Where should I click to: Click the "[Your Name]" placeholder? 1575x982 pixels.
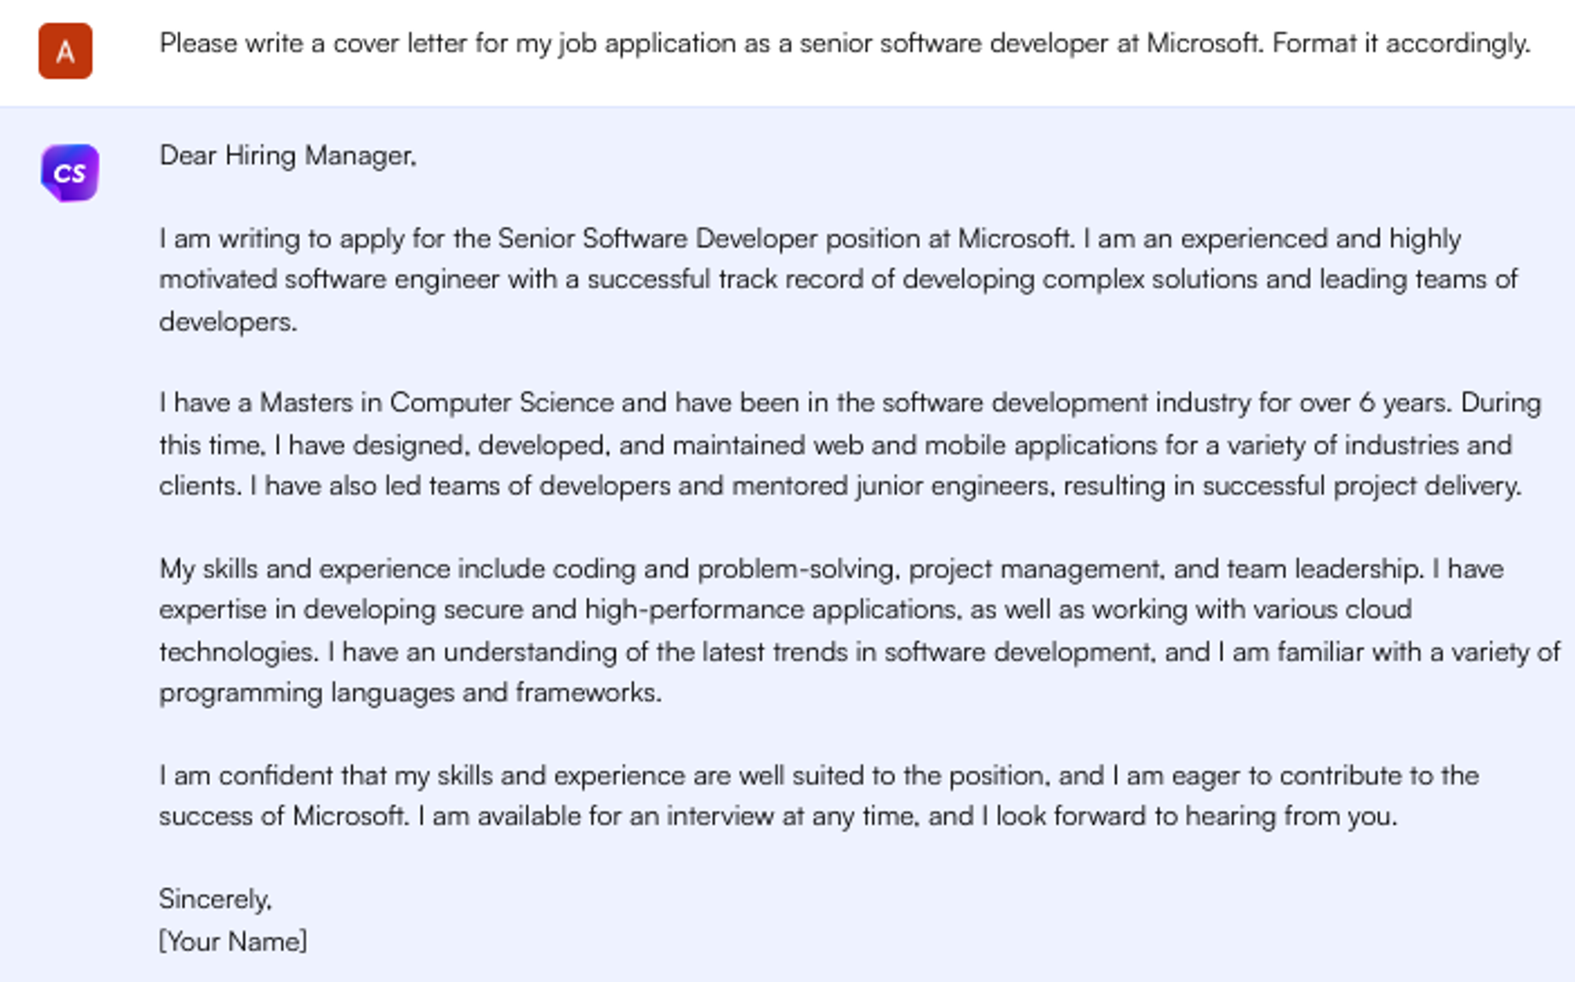232,941
